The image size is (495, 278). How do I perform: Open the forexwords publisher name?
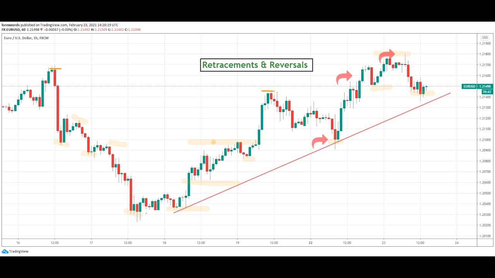pyautogui.click(x=10, y=25)
